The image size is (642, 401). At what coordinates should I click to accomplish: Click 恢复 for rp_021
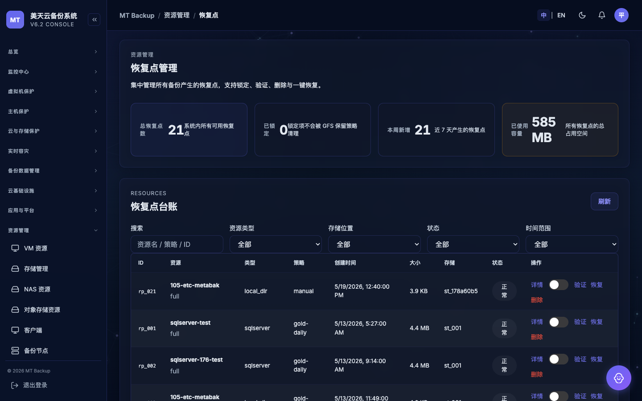pyautogui.click(x=597, y=285)
